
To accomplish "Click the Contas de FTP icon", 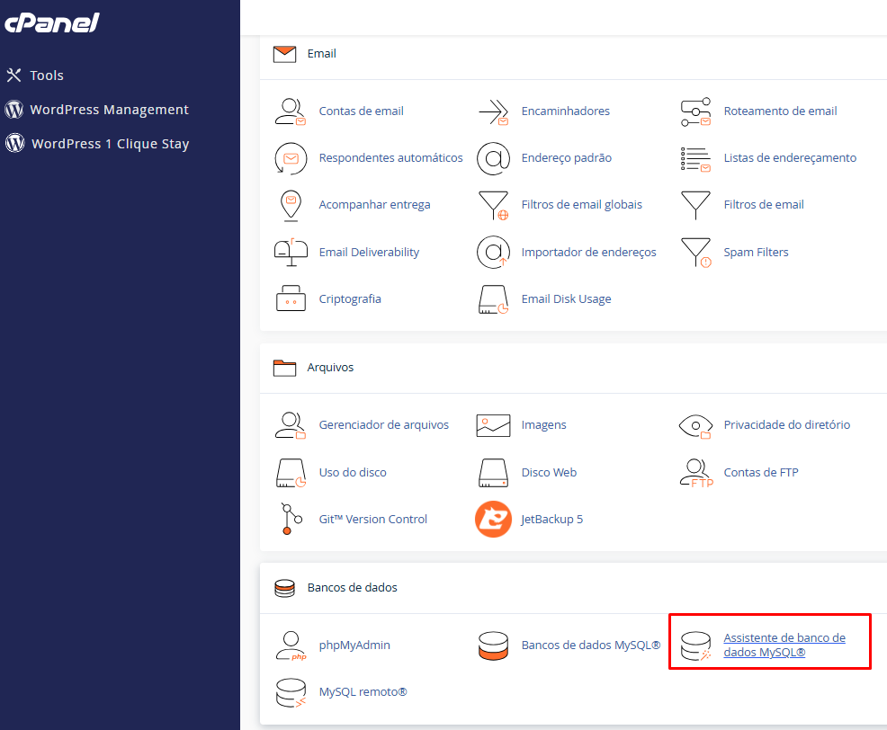I will tap(695, 472).
